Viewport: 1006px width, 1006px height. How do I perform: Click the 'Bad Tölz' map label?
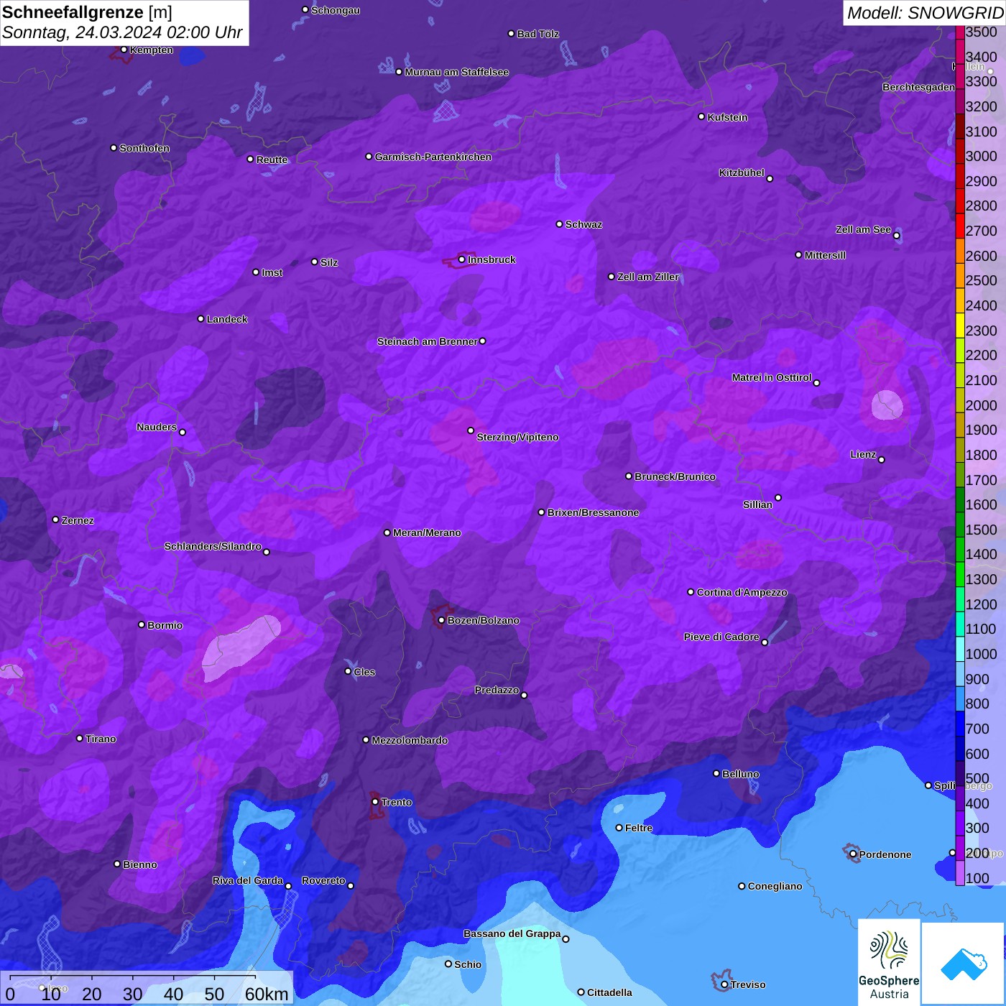pyautogui.click(x=537, y=34)
